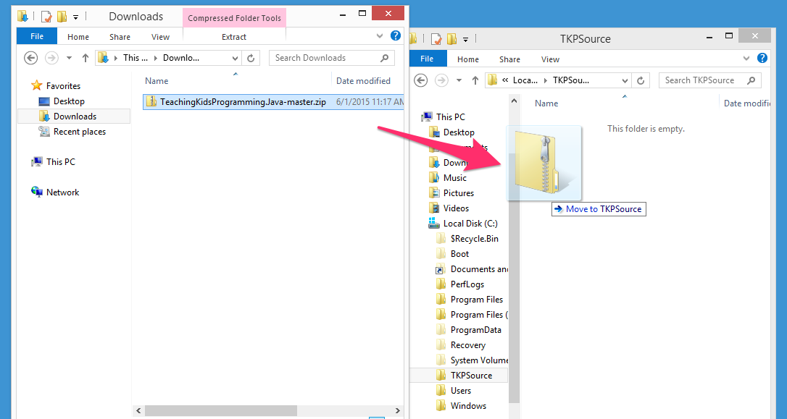The image size is (787, 419).
Task: Expand ribbon in the Downloads window
Action: pyautogui.click(x=380, y=36)
